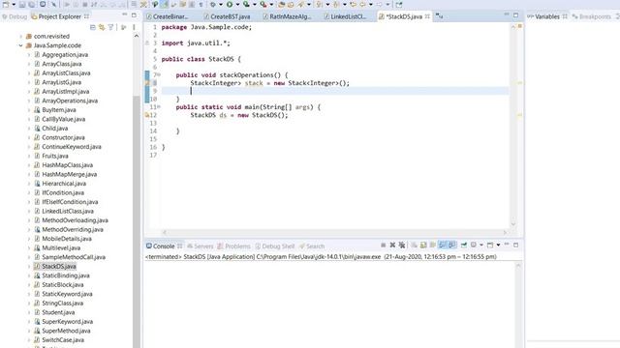
Task: Toggle Link with Editor in Project Explorer
Action: (102, 27)
